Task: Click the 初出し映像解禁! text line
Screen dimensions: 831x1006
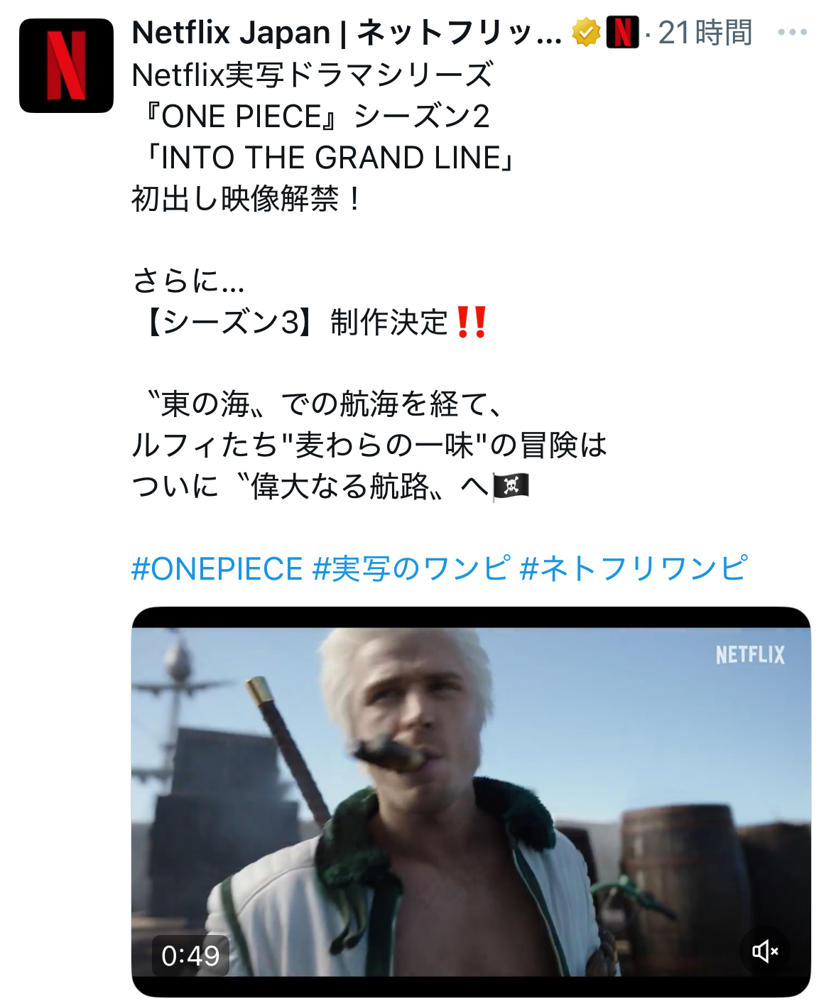Action: 247,199
